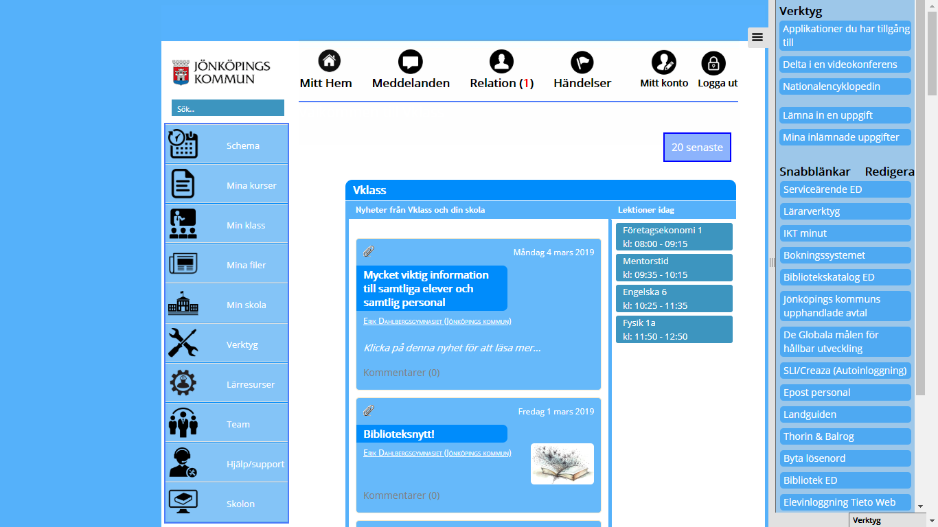Click Epost personal quick link
The image size is (938, 527).
tap(845, 393)
